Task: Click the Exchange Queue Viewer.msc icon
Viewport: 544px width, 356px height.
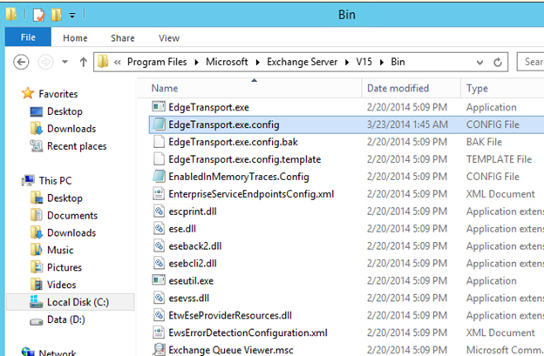Action: point(159,349)
